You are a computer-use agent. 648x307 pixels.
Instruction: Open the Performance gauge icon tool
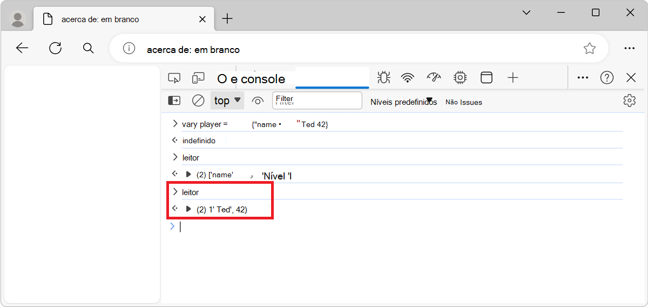[x=434, y=78]
